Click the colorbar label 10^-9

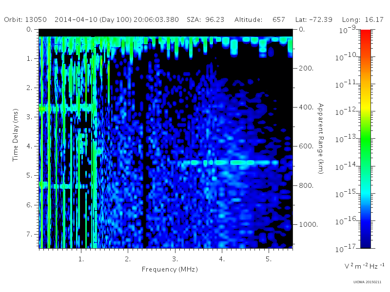[x=348, y=30]
